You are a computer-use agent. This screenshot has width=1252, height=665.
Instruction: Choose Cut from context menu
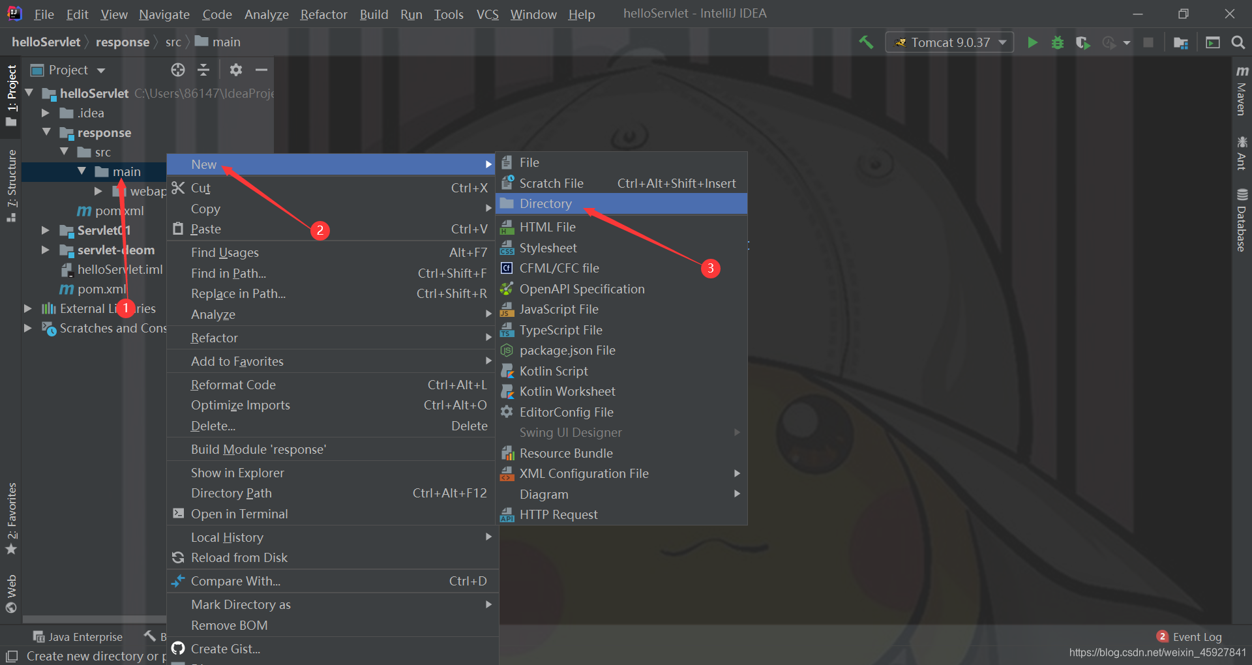pyautogui.click(x=331, y=188)
